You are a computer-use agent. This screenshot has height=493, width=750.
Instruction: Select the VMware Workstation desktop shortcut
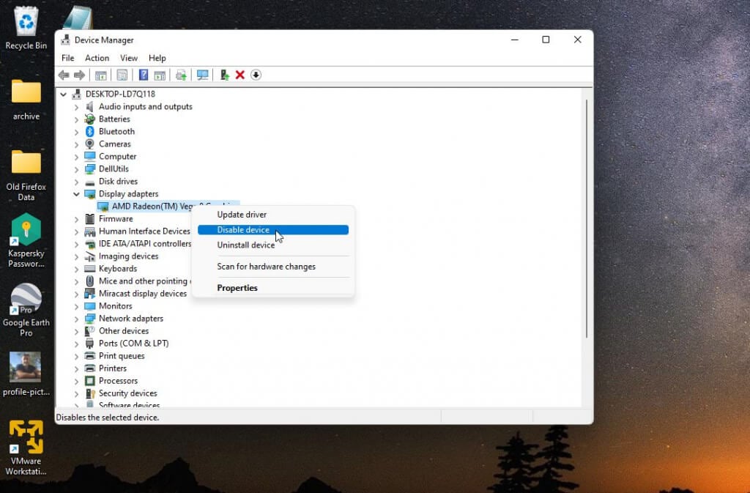coord(26,448)
